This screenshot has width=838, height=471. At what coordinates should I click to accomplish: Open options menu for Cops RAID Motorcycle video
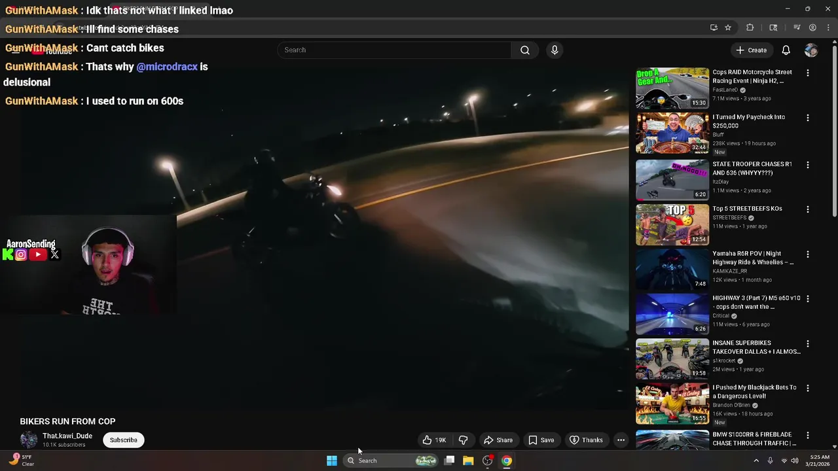pos(808,73)
